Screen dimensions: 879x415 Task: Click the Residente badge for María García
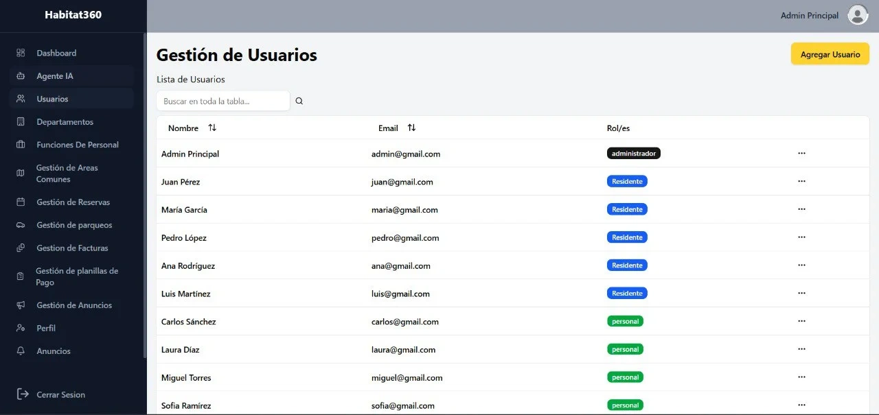coord(627,209)
